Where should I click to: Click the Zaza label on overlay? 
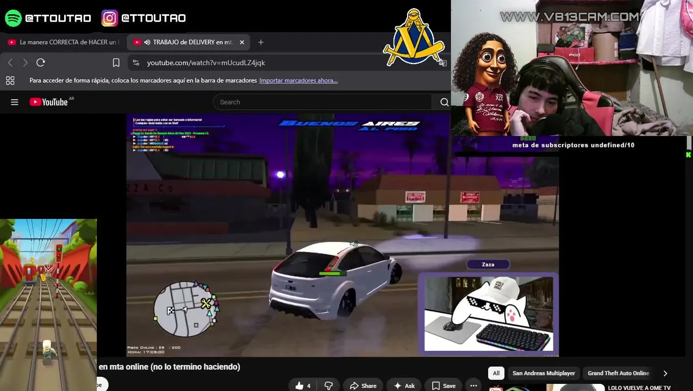[x=488, y=264]
